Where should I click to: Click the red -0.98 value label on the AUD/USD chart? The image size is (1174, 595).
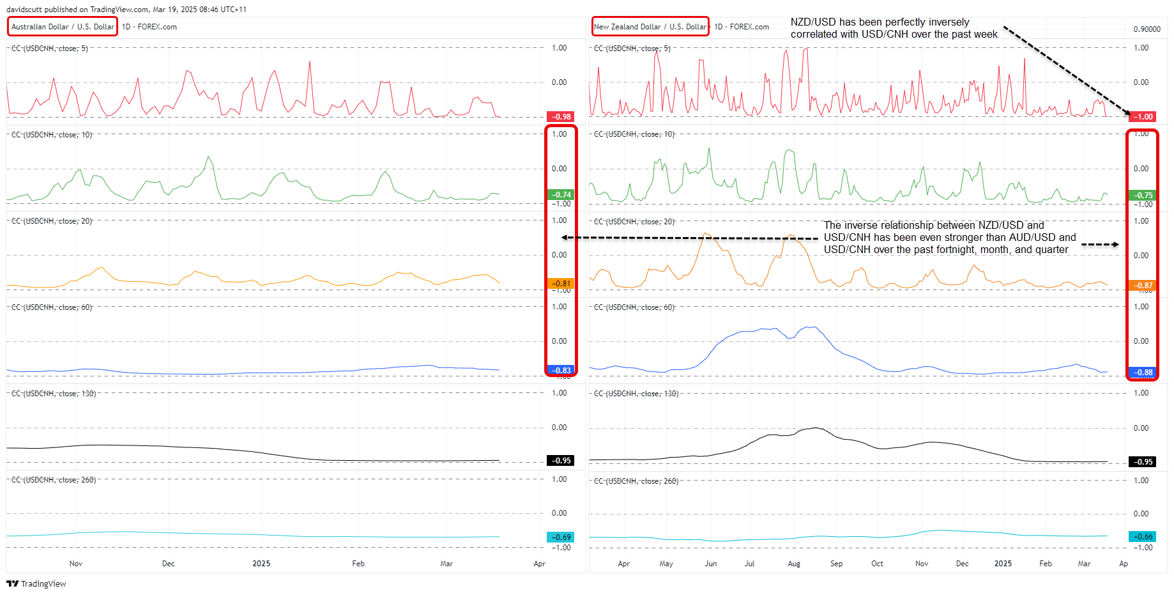[560, 117]
